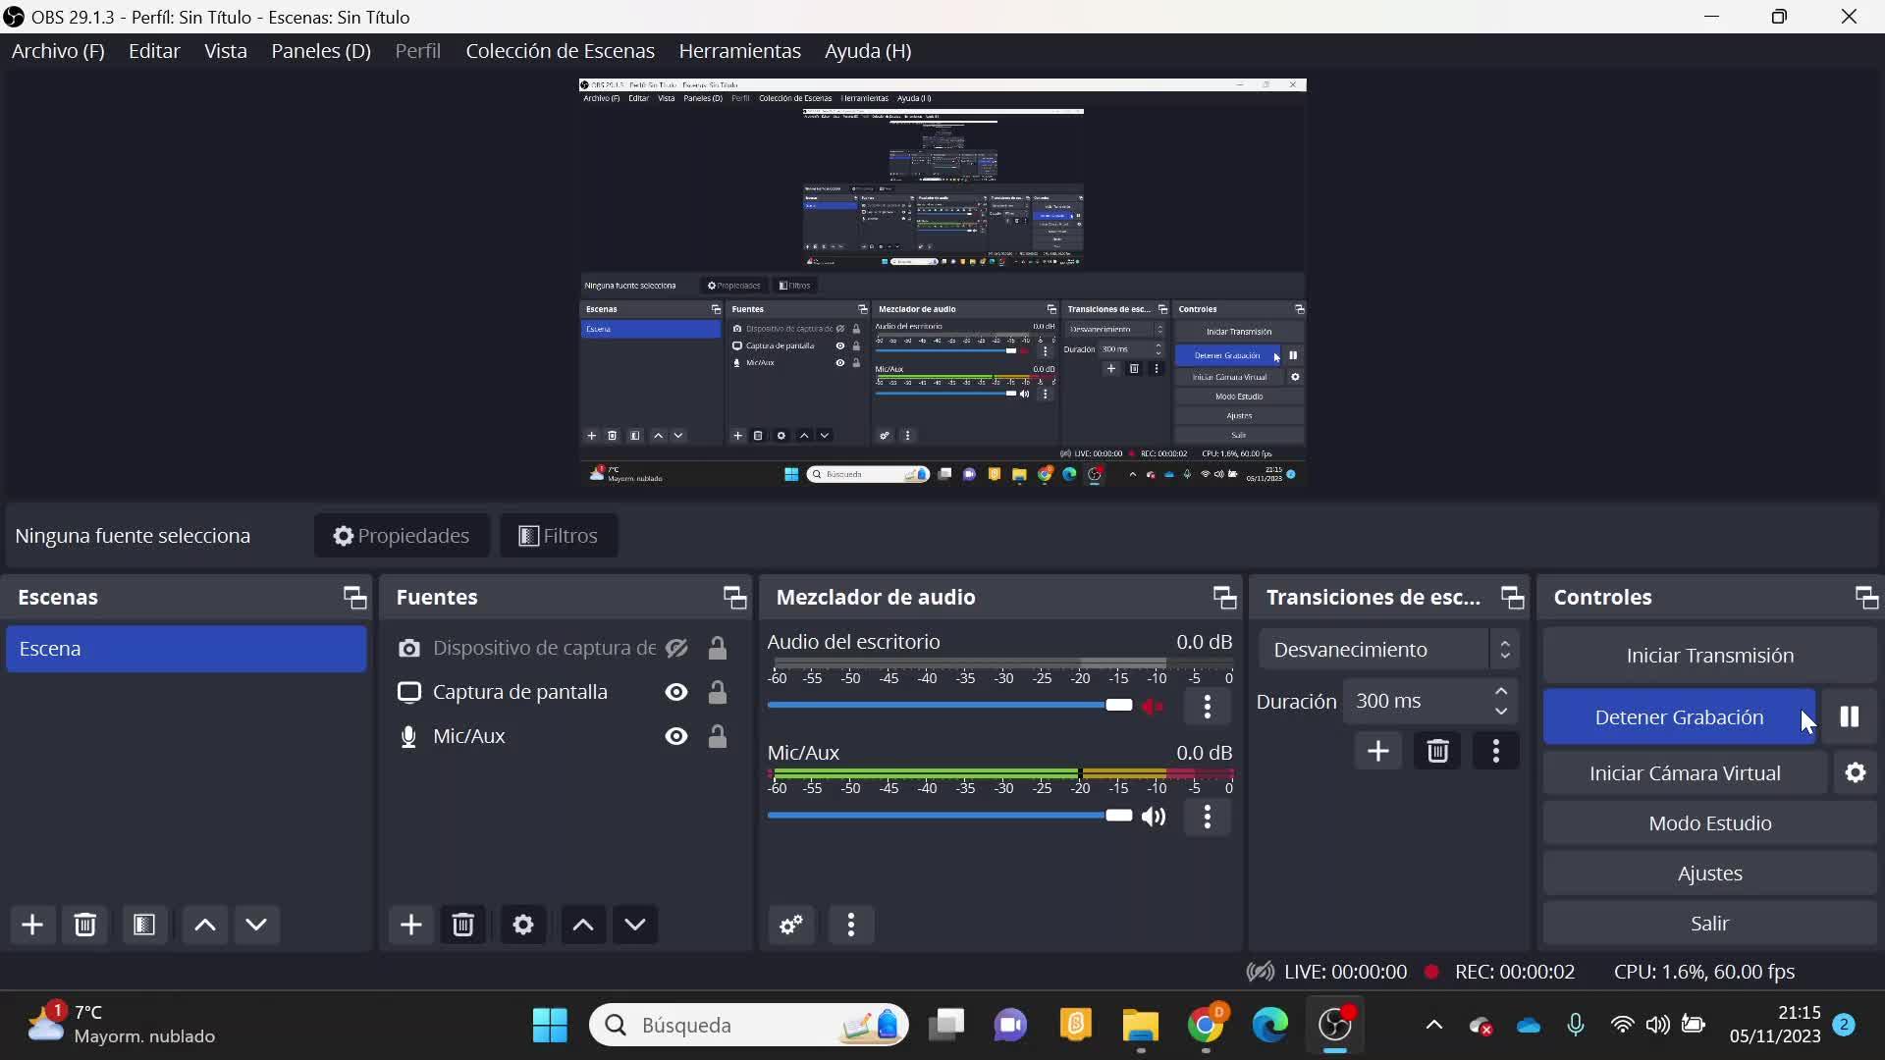The image size is (1885, 1060).
Task: Click the Detener Grabación button
Action: 1678,716
